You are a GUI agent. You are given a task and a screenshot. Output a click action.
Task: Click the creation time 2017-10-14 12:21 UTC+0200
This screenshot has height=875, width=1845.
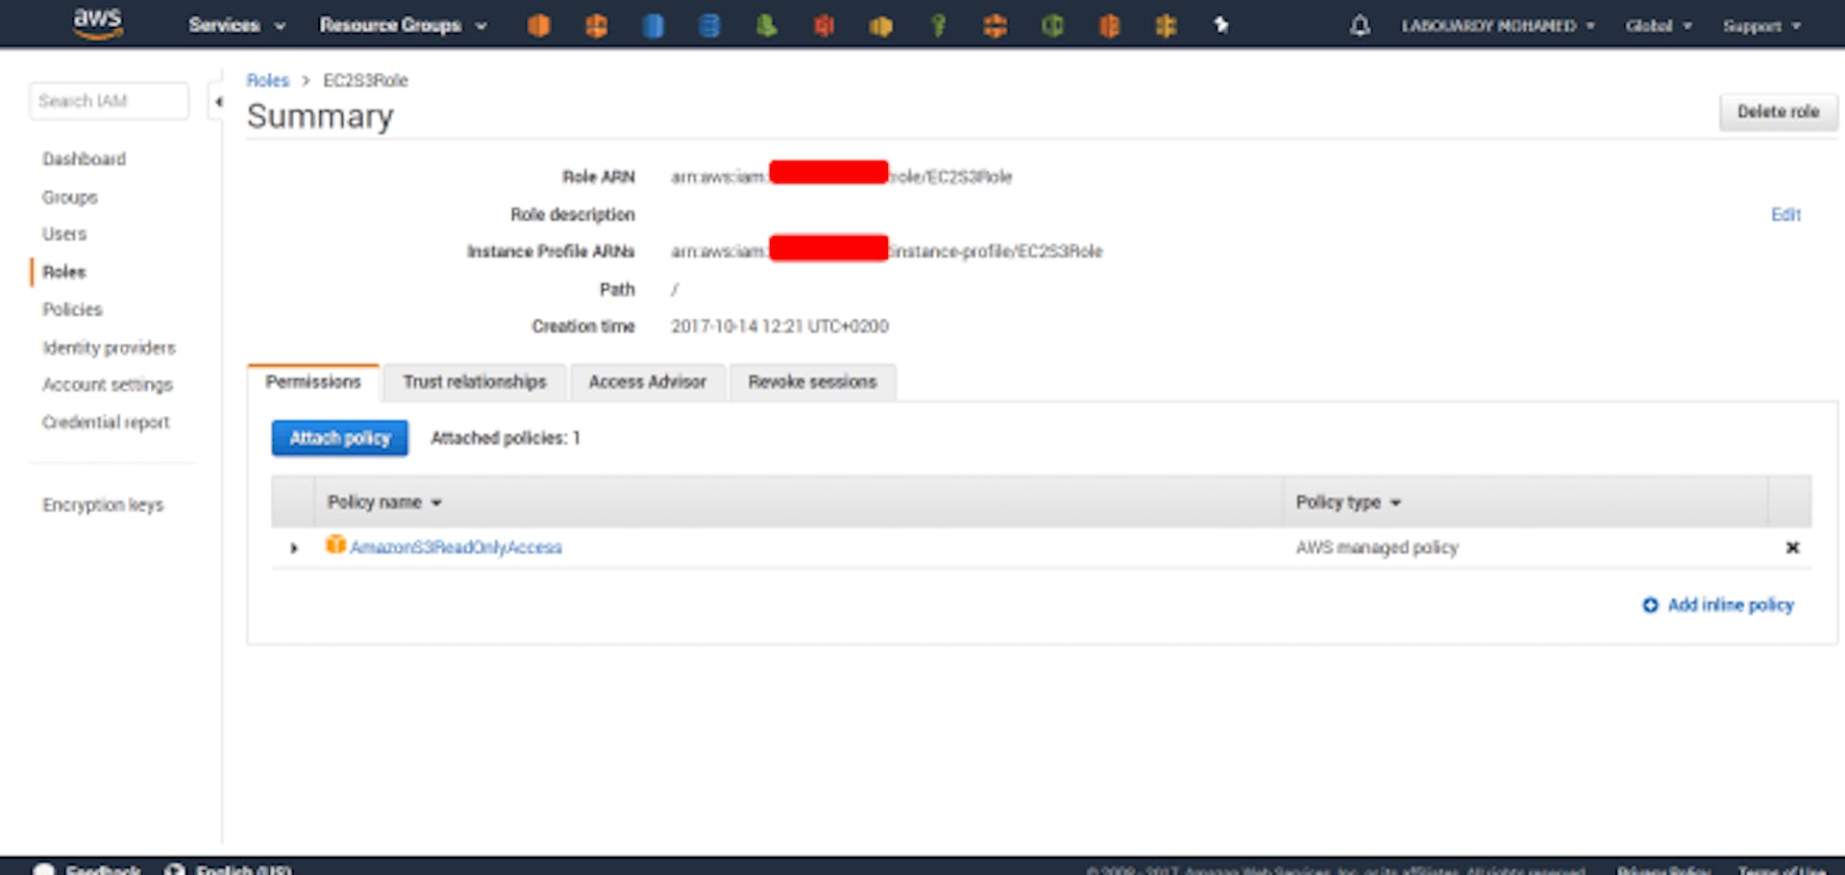(x=779, y=327)
